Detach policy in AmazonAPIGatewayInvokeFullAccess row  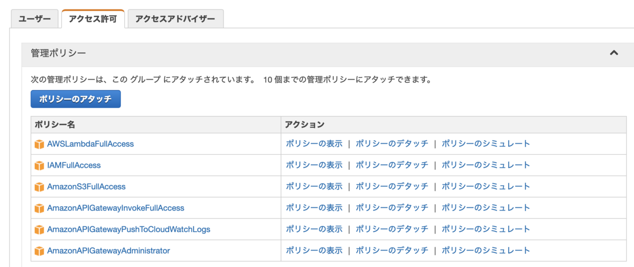pos(391,208)
